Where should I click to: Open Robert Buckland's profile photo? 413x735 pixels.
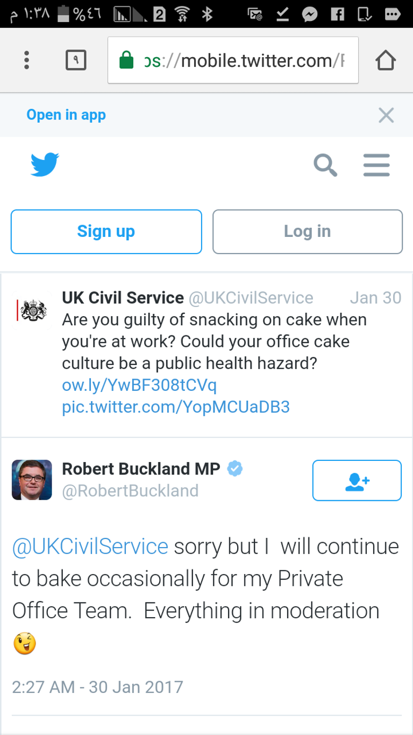32,480
